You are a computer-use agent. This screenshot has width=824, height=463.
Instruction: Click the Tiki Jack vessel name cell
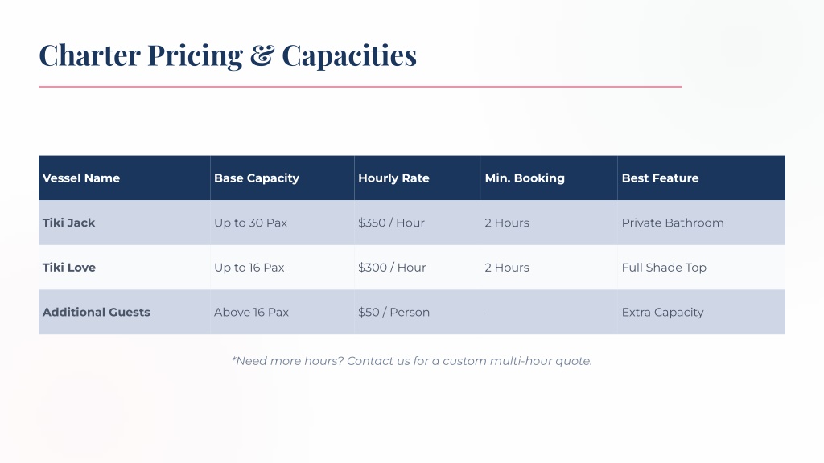point(125,223)
